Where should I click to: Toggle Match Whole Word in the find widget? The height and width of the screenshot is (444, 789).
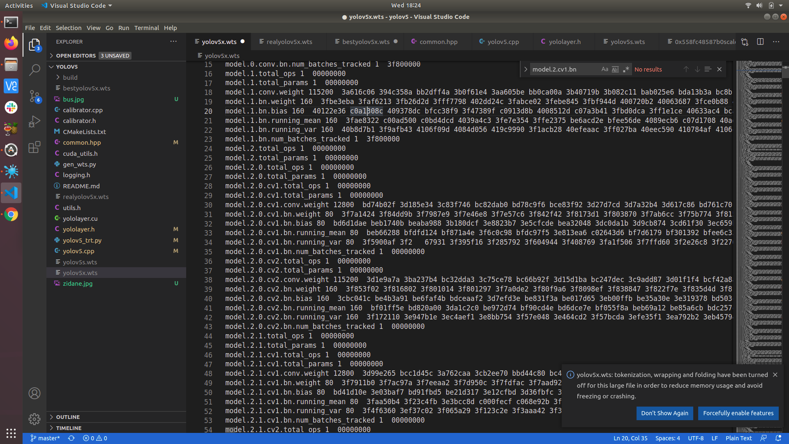[x=615, y=69]
